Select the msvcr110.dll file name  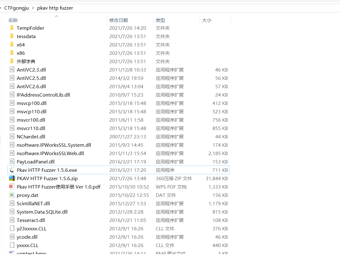31,128
